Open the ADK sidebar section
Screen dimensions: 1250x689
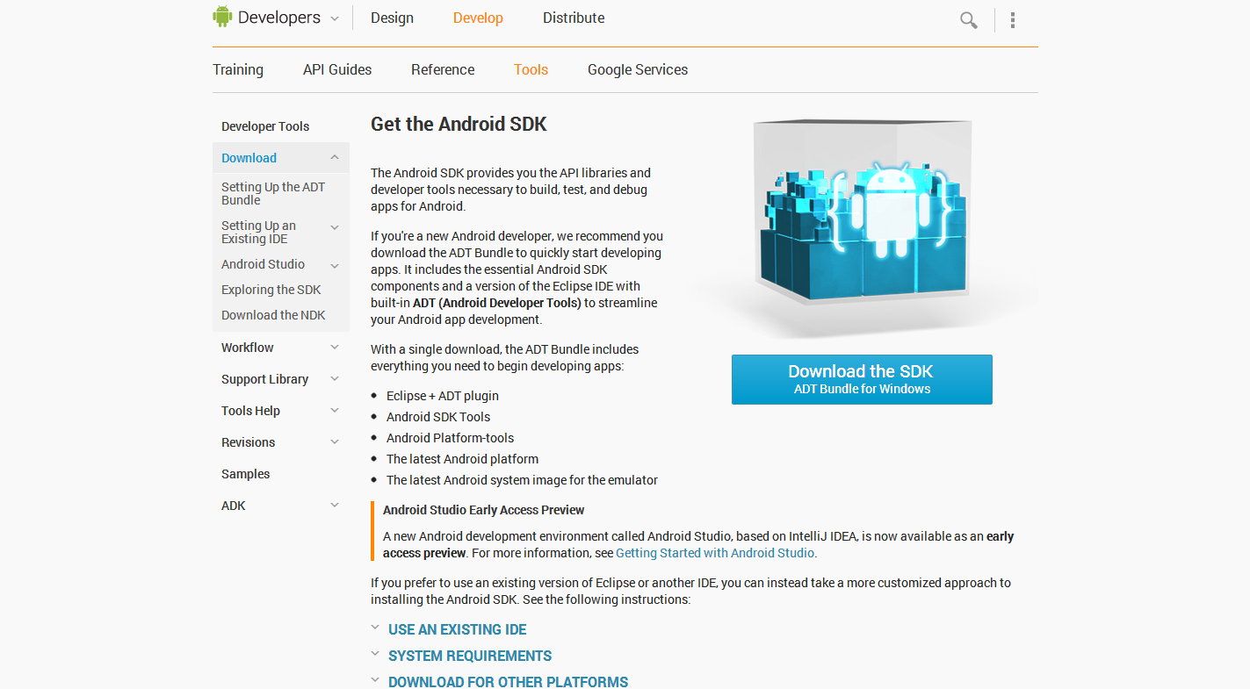coord(234,506)
